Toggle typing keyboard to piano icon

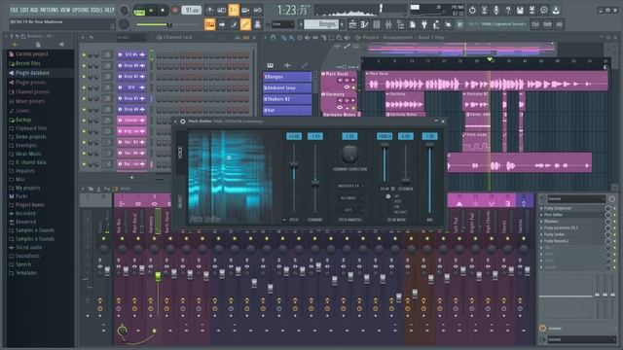pyautogui.click(x=210, y=24)
